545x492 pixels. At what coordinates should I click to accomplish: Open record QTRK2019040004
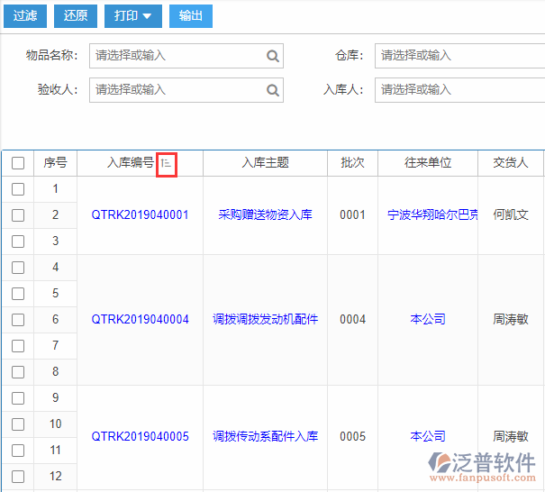pos(140,320)
